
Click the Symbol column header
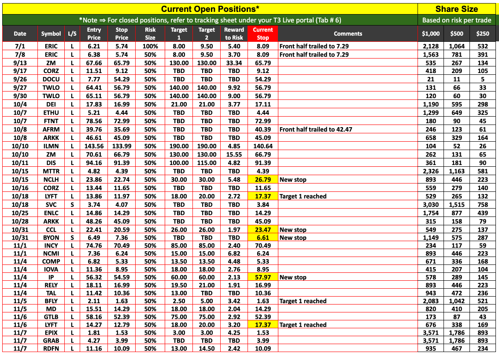[51, 33]
